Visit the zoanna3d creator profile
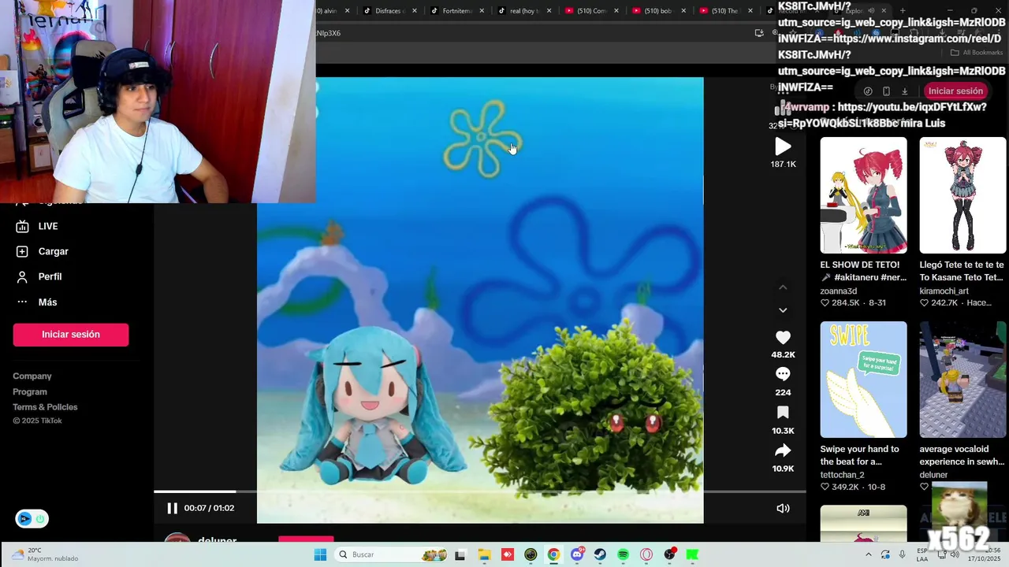 839,291
